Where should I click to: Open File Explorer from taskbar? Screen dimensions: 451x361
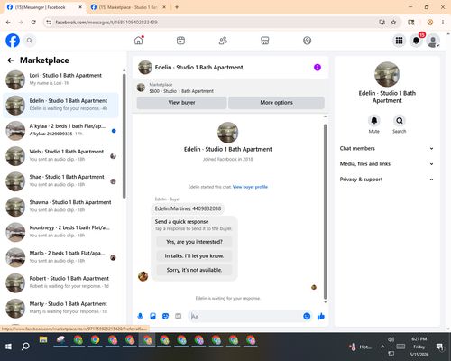[43, 340]
